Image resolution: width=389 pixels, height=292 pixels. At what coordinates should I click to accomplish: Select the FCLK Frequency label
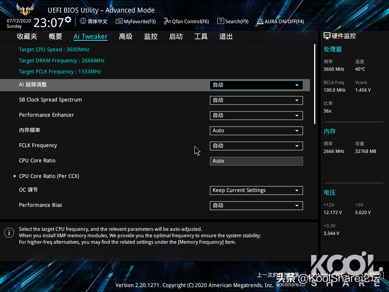(x=38, y=146)
